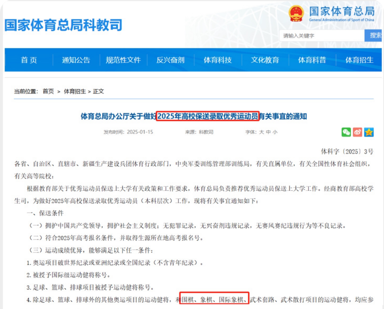Click 正文 in the breadcrumb
This screenshot has height=309, width=384.
98,92
